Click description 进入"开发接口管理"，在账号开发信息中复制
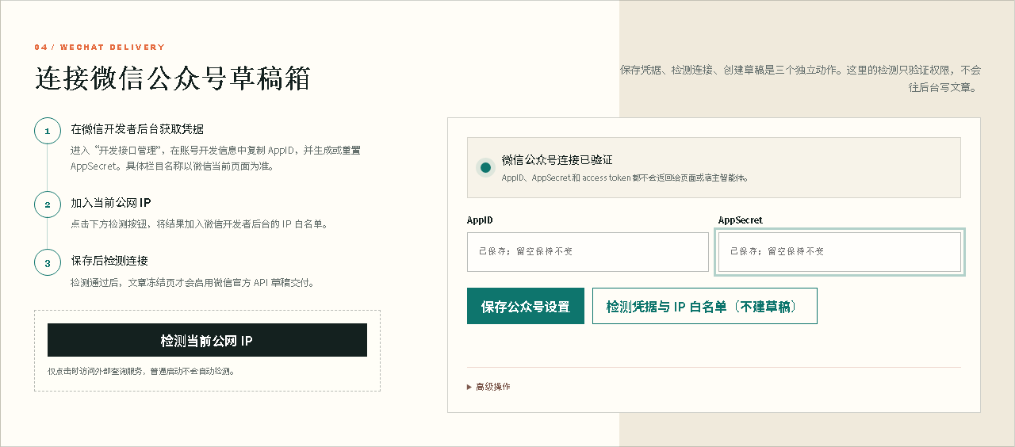The image size is (1015, 447). 216,158
